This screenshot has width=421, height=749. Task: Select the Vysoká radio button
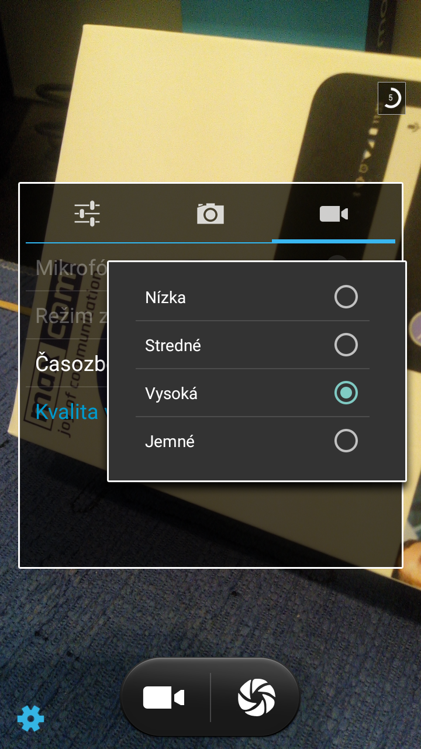pos(346,393)
